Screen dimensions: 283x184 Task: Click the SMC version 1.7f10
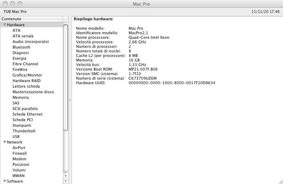(135, 74)
